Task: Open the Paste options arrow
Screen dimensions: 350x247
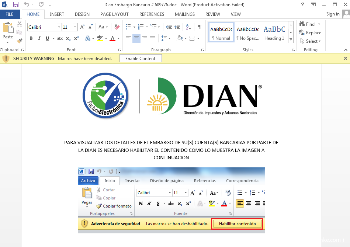Action: [8, 43]
